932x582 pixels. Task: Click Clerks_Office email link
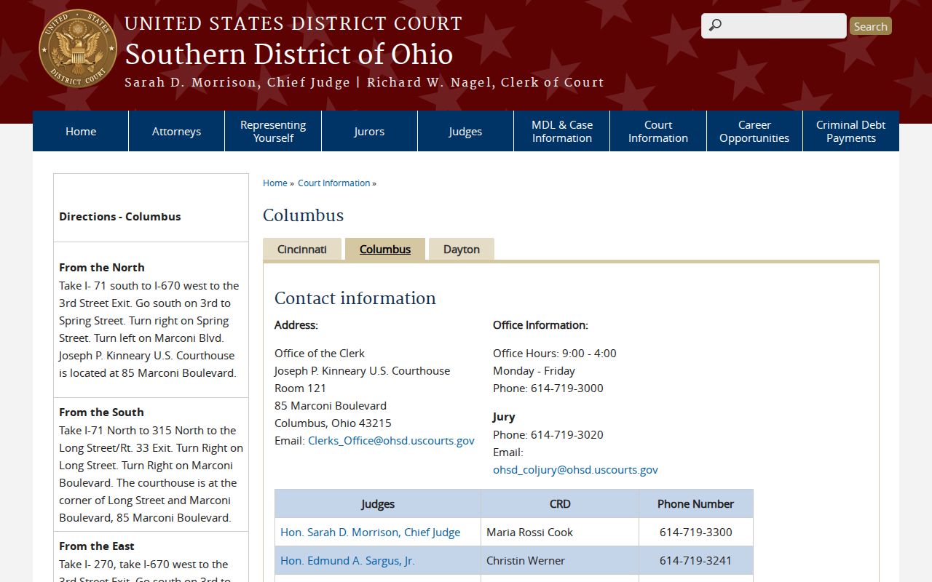(391, 440)
